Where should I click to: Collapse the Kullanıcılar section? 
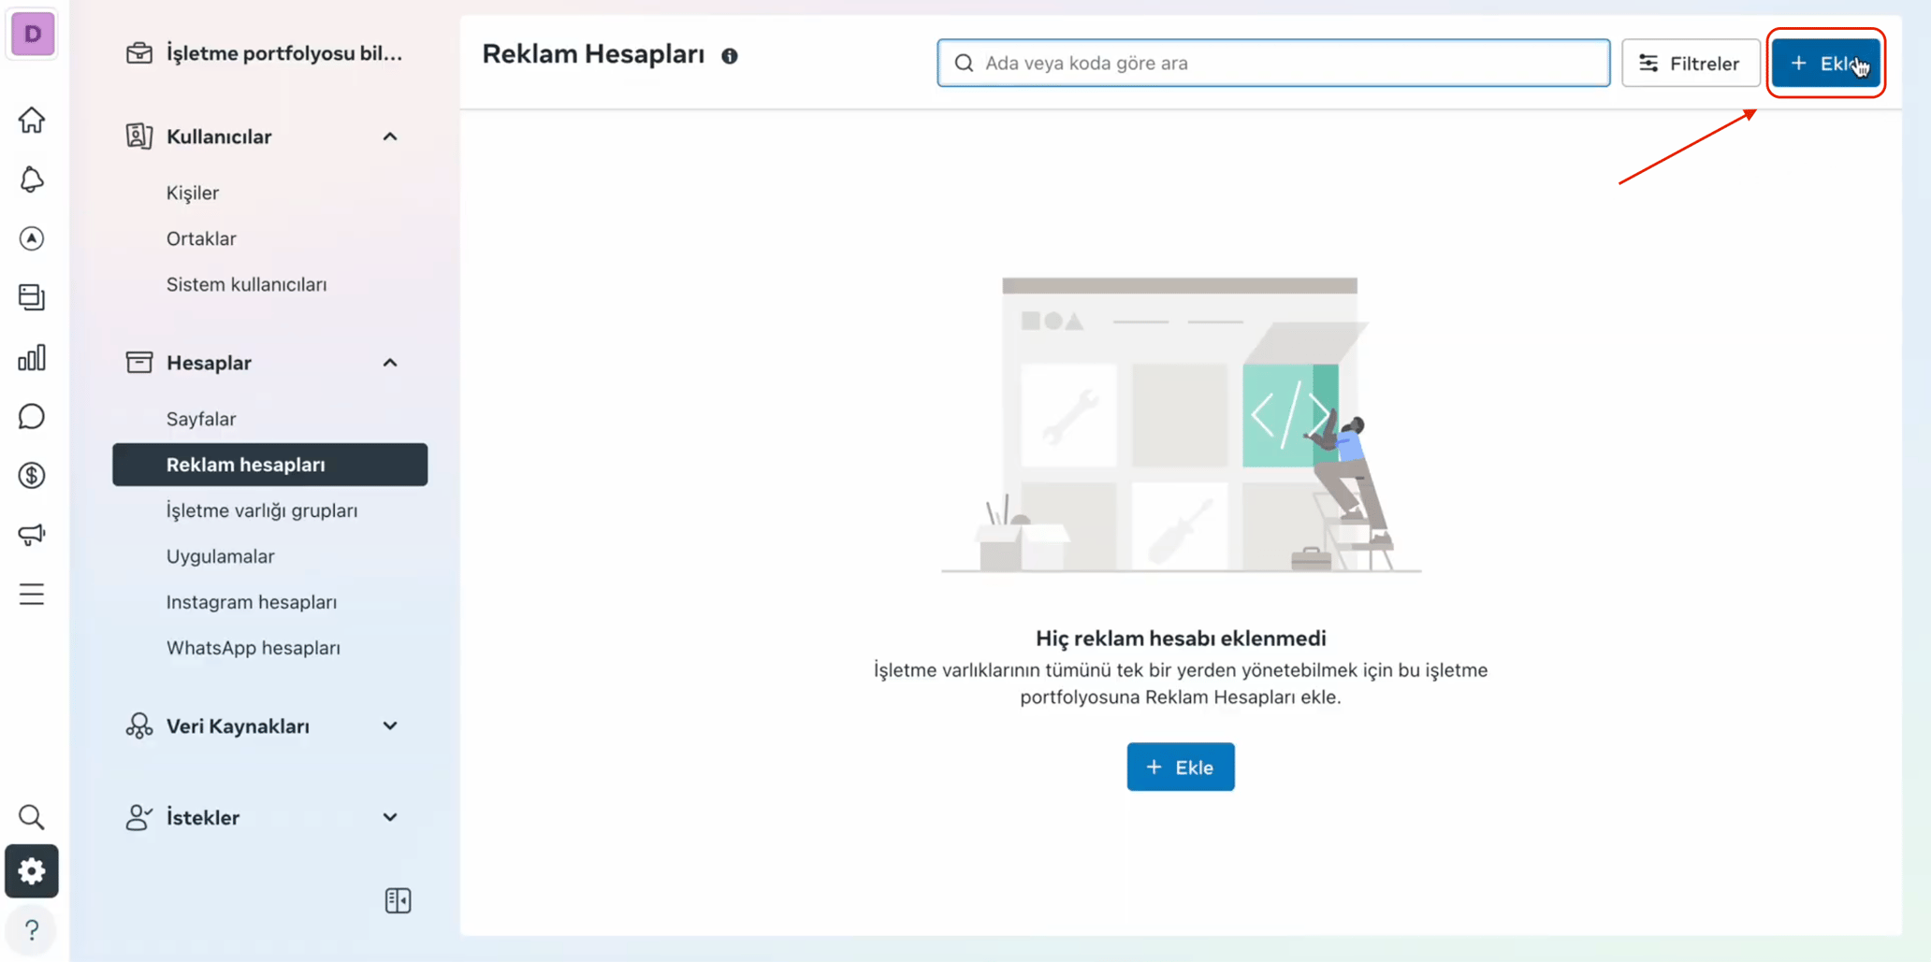coord(390,136)
